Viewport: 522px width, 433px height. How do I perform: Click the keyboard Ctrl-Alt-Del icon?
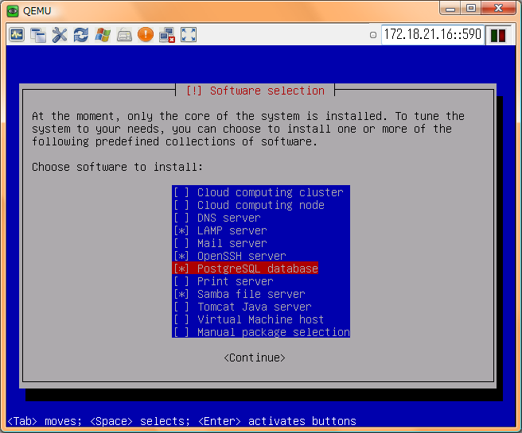click(124, 35)
